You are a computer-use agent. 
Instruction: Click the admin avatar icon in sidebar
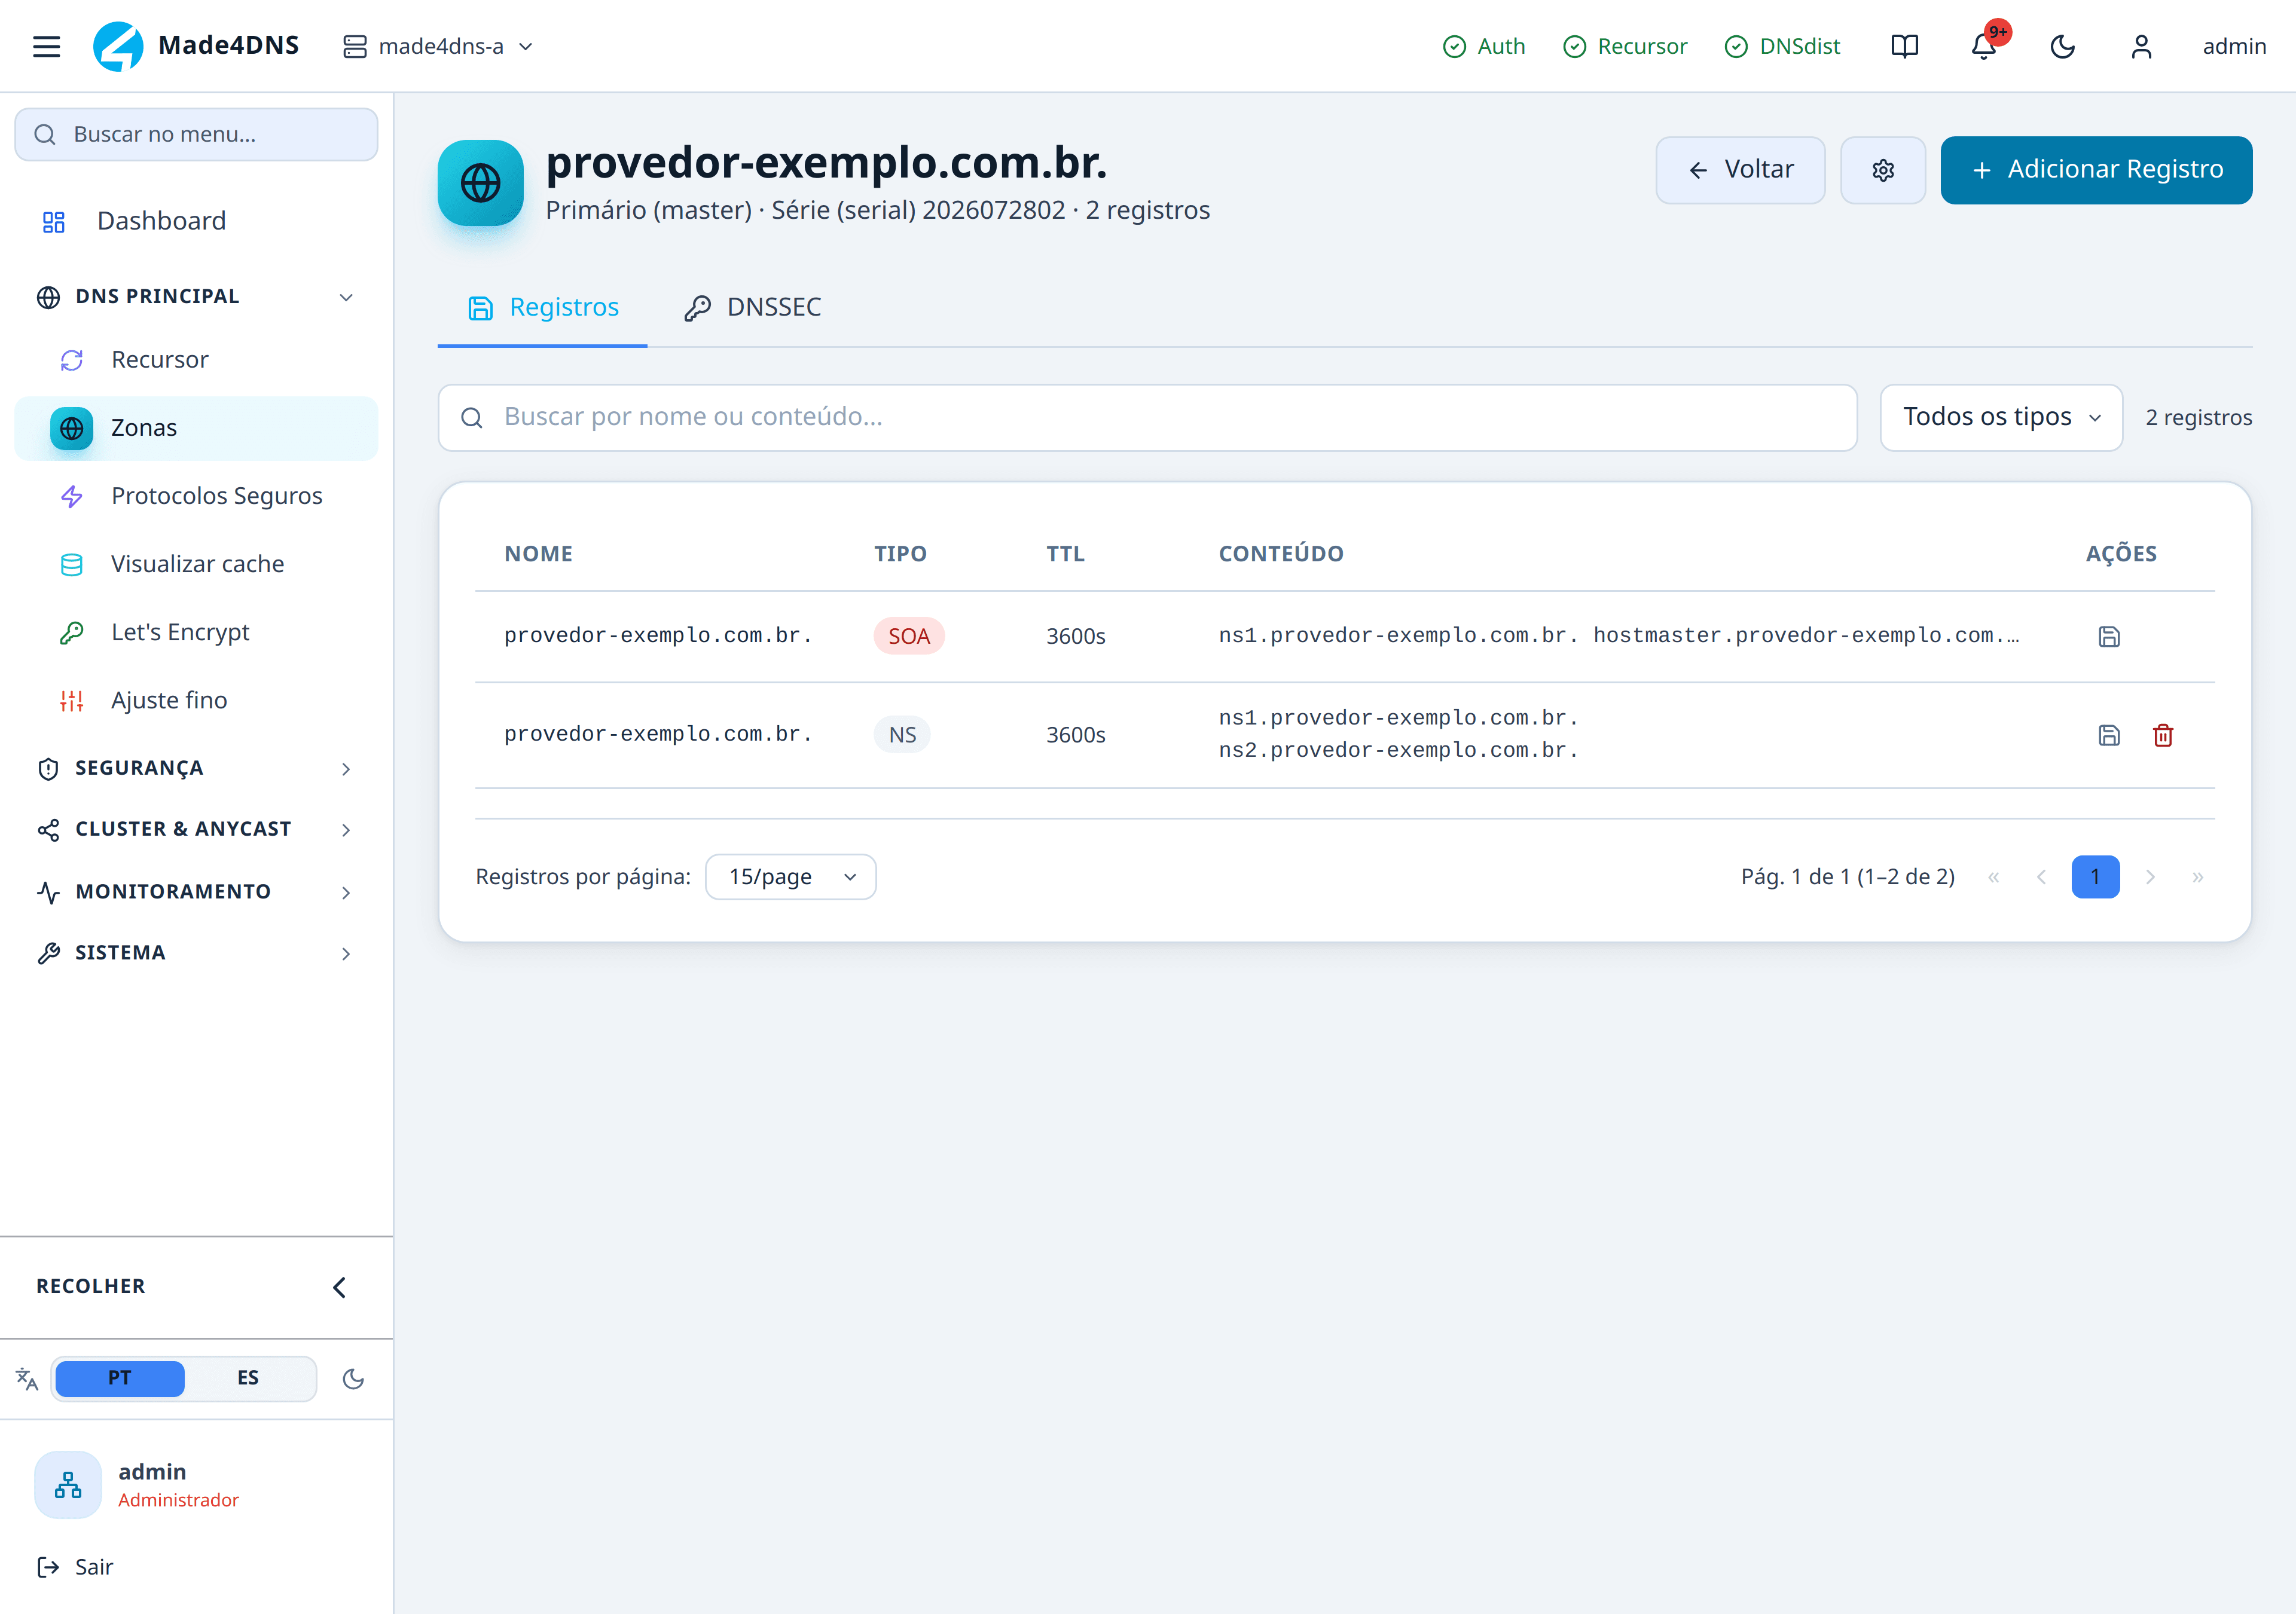(68, 1485)
